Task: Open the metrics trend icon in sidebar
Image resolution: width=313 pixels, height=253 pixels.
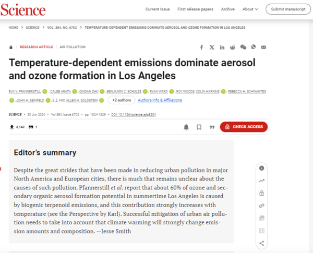Action: (x=261, y=180)
